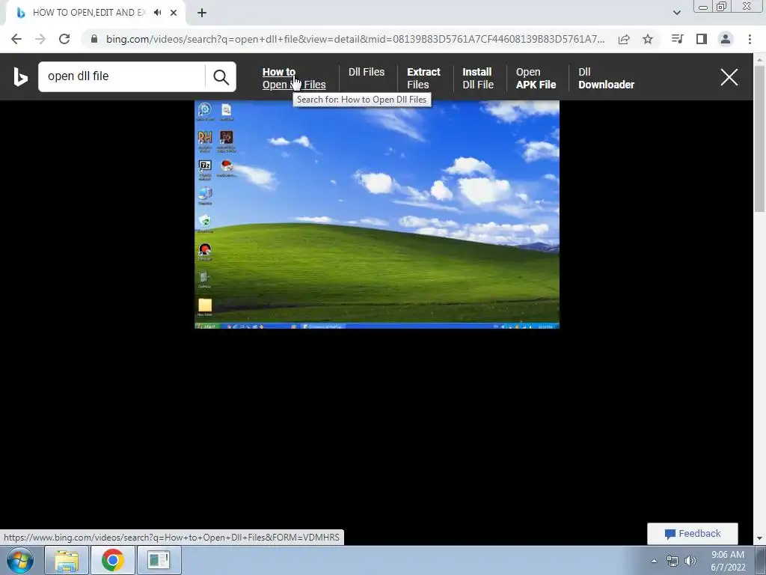Screen dimensions: 766x575
Task: Click the video player thumbnail
Action: [x=377, y=215]
